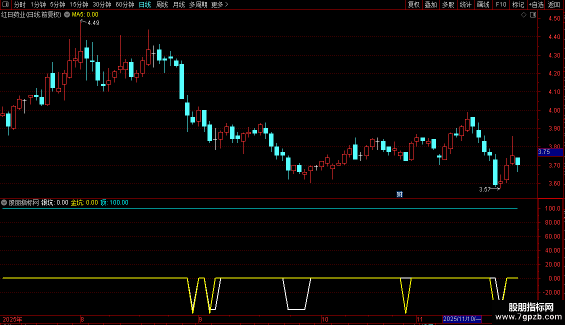This screenshot has width=565, height=325.
Task: Click the 股朋指标网 indicator name
Action: click(x=24, y=203)
